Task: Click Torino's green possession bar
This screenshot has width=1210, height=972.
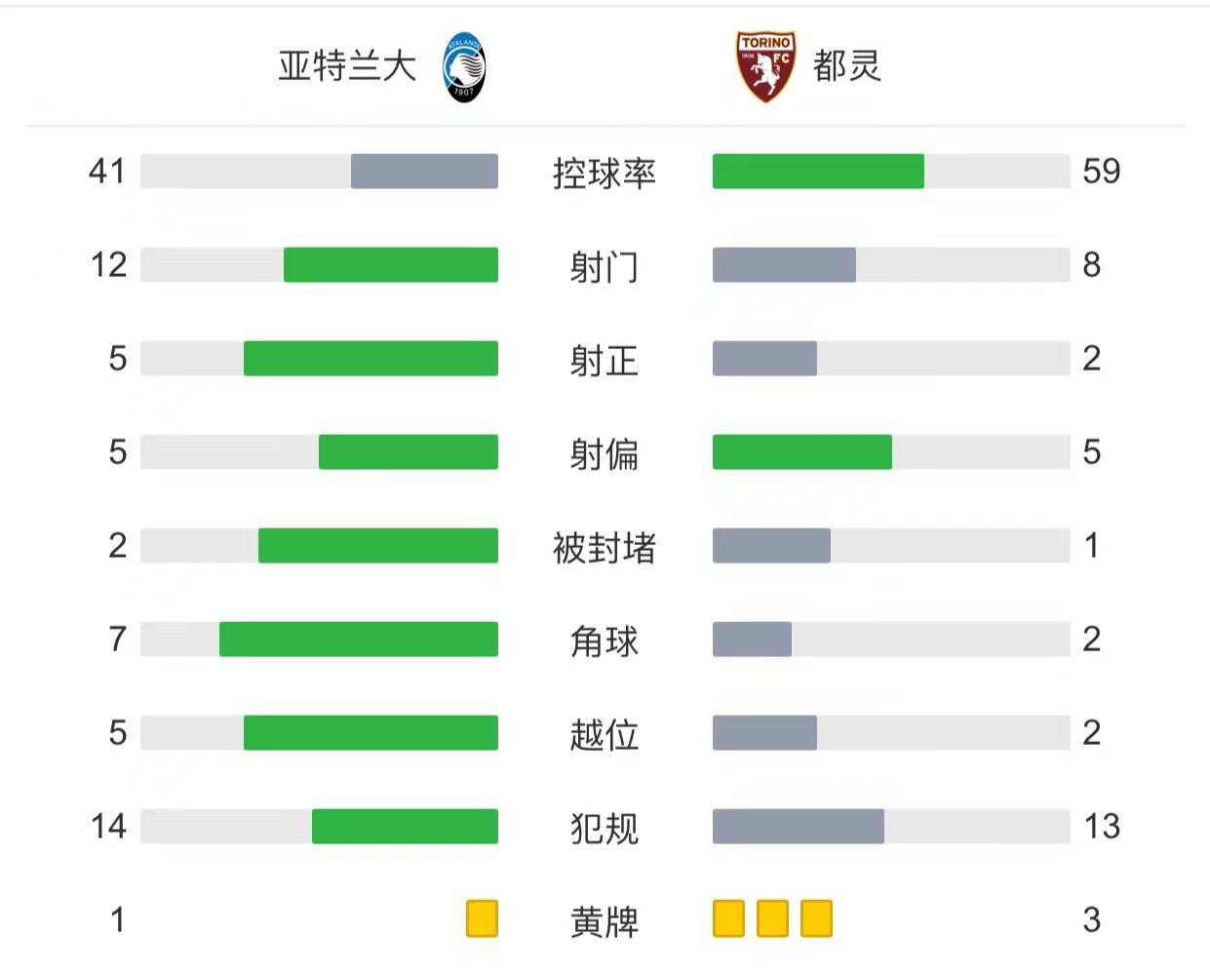Action: click(818, 171)
